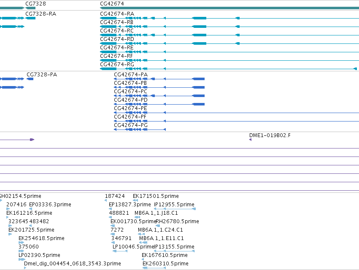359x270 pixels.
Task: Select the CG42674-PC protein label
Action: [x=130, y=92]
